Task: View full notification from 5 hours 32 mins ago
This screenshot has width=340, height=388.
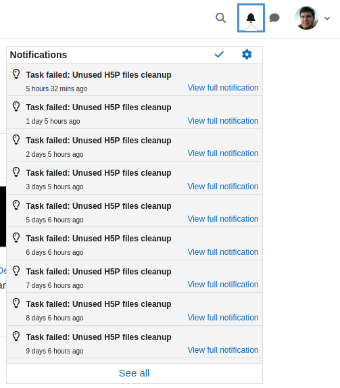Action: [x=223, y=88]
